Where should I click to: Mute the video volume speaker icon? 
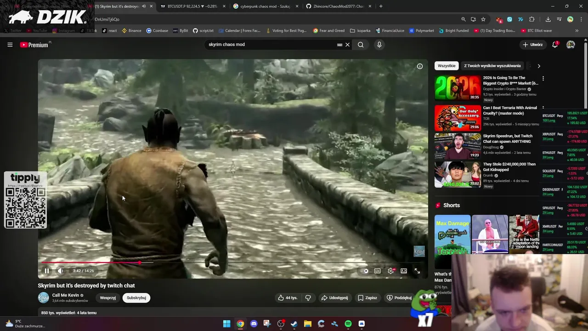pyautogui.click(x=60, y=271)
